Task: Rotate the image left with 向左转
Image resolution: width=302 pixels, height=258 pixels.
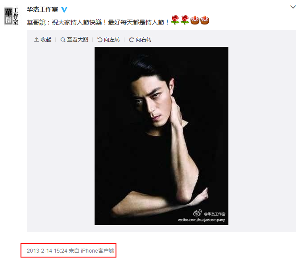Action: [x=109, y=40]
